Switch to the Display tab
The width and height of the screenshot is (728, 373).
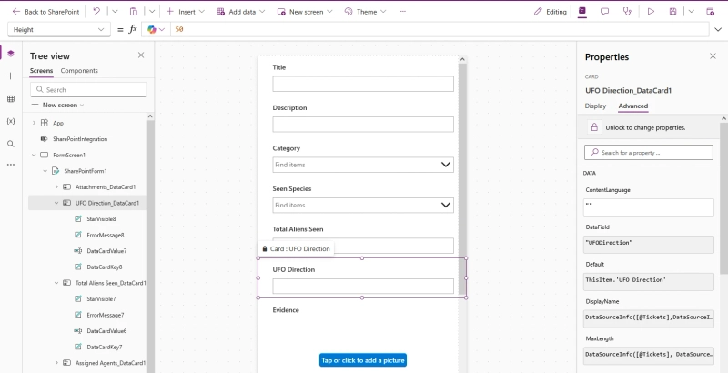tap(595, 106)
